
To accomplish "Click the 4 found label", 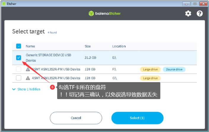I will tap(52, 33).
